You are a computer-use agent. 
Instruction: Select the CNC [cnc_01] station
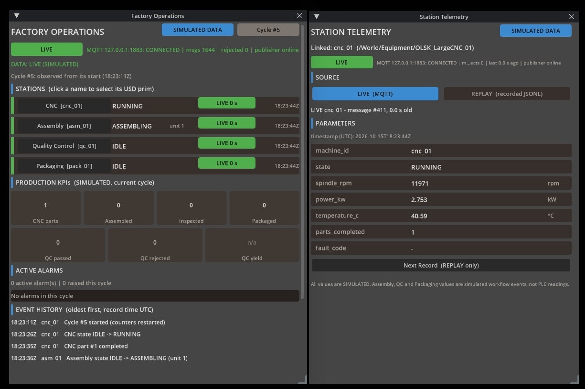click(64, 106)
